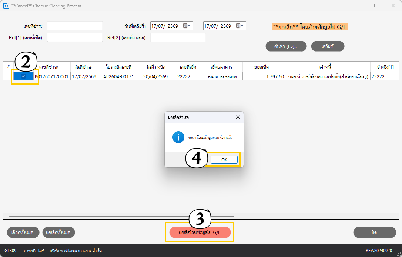Sort by the เจ้าหนี้ column header
The width and height of the screenshot is (402, 257).
pos(328,67)
